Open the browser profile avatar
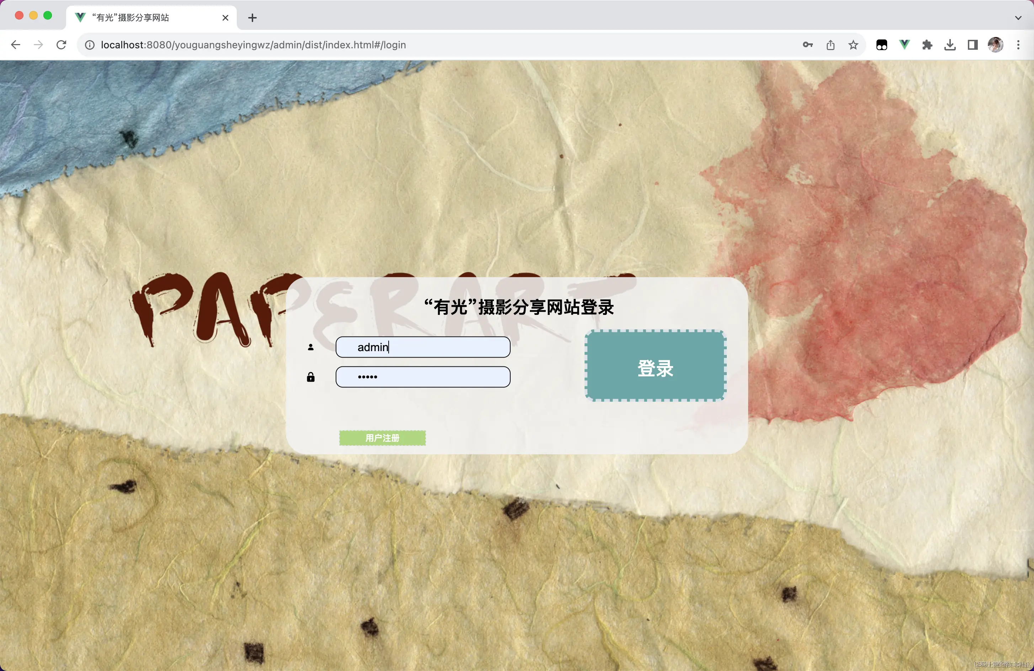1034x671 pixels. click(996, 45)
